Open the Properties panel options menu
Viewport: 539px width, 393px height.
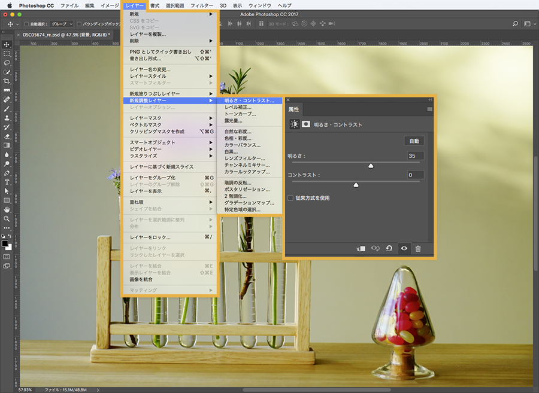[429, 109]
